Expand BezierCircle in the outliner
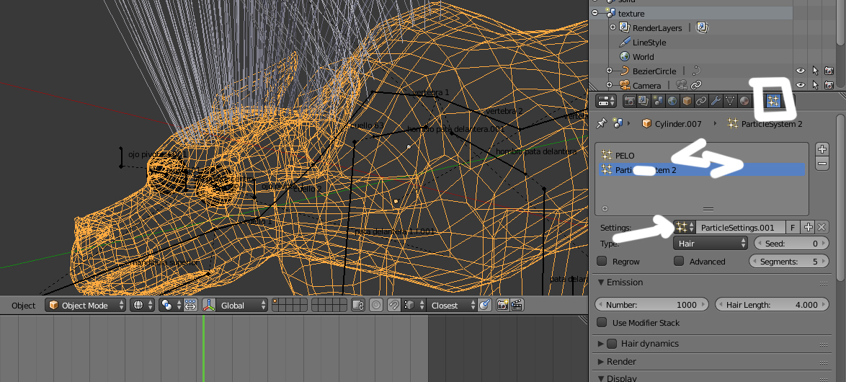The width and height of the screenshot is (846, 382). [x=609, y=71]
